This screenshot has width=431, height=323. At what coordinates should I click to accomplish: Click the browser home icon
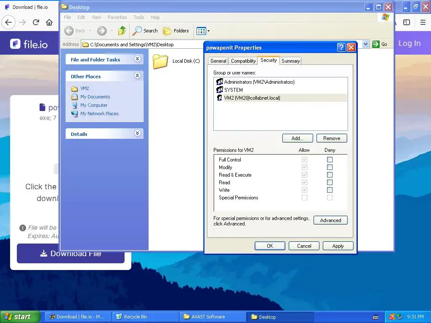(49, 22)
